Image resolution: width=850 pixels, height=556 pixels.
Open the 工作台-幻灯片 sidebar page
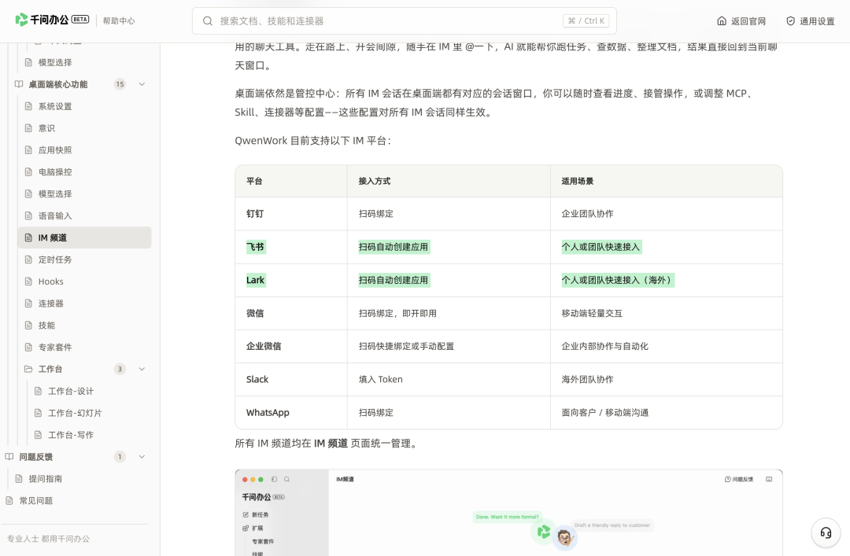(90, 413)
